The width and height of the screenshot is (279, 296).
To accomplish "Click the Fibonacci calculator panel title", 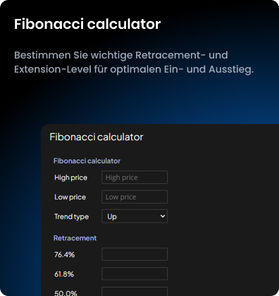I will pos(97,137).
